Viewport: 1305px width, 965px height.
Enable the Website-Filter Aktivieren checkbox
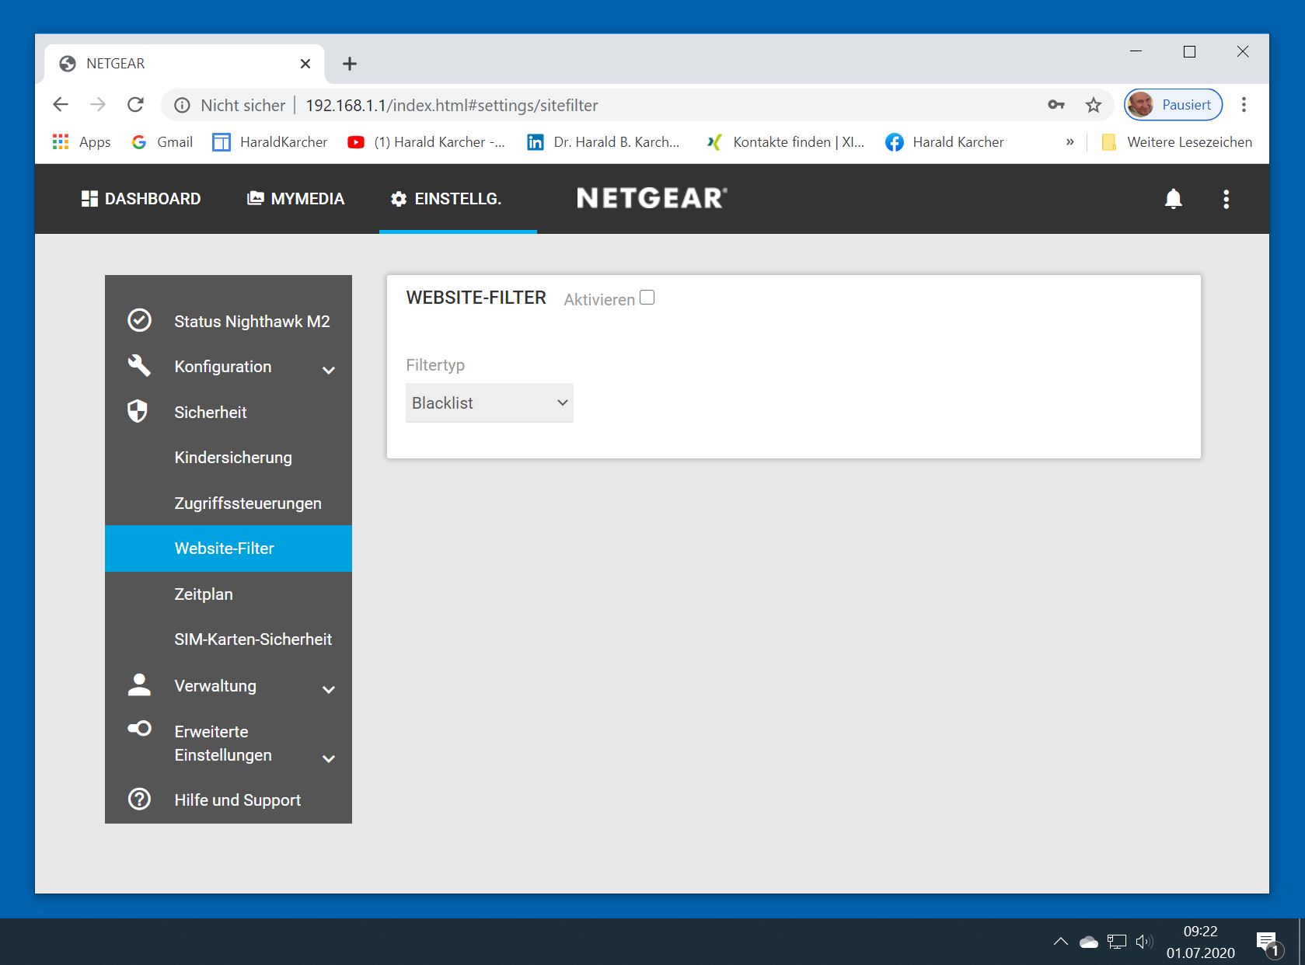click(647, 298)
